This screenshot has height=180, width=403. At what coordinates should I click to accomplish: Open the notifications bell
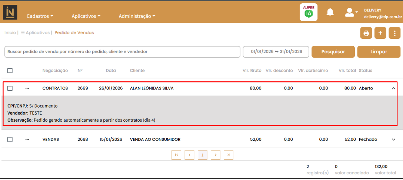[330, 12]
